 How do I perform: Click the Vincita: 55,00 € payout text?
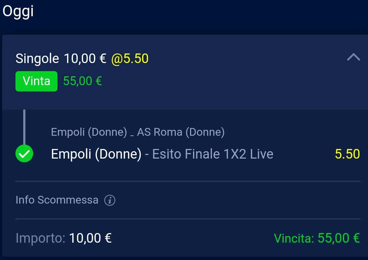[317, 238]
